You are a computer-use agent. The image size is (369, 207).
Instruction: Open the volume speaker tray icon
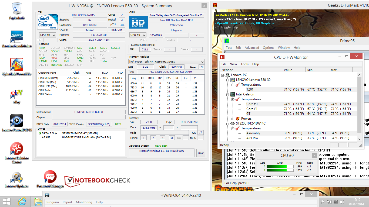342,202
